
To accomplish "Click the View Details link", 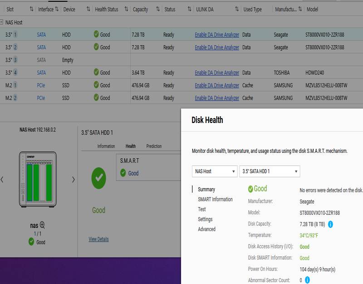I will click(98, 239).
